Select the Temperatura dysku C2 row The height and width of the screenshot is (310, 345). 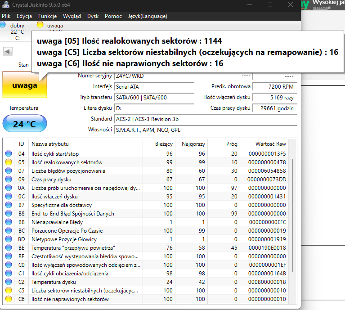146,282
